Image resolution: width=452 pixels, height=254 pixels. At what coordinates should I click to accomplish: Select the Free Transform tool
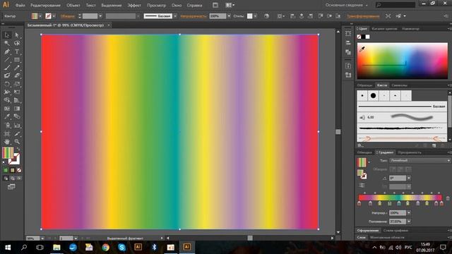tap(17, 92)
